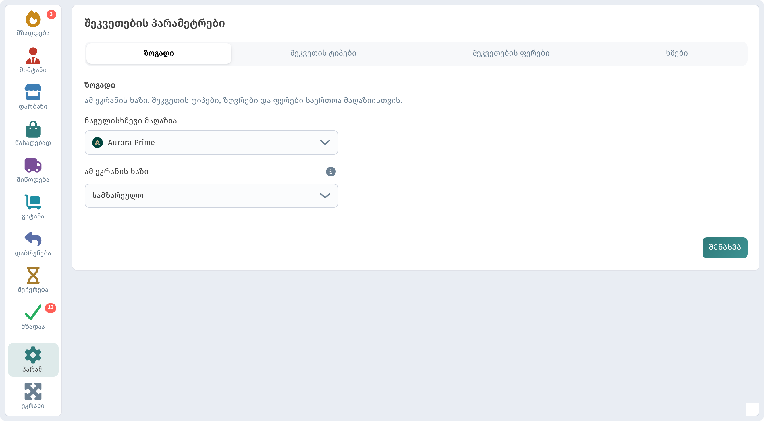Open the შეჩერება hourglass icon
The image size is (764, 421).
(x=33, y=276)
